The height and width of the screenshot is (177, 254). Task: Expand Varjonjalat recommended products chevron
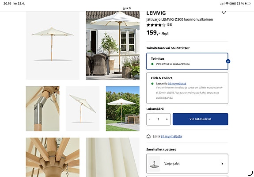tap(222, 164)
